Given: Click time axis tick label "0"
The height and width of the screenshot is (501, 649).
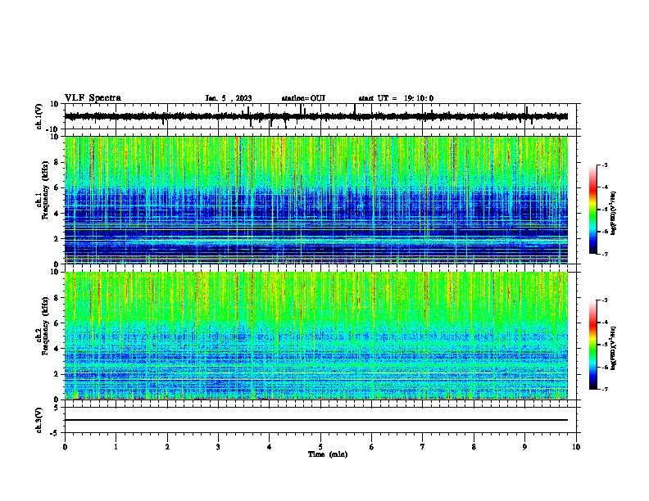Looking at the screenshot, I should pyautogui.click(x=65, y=447).
